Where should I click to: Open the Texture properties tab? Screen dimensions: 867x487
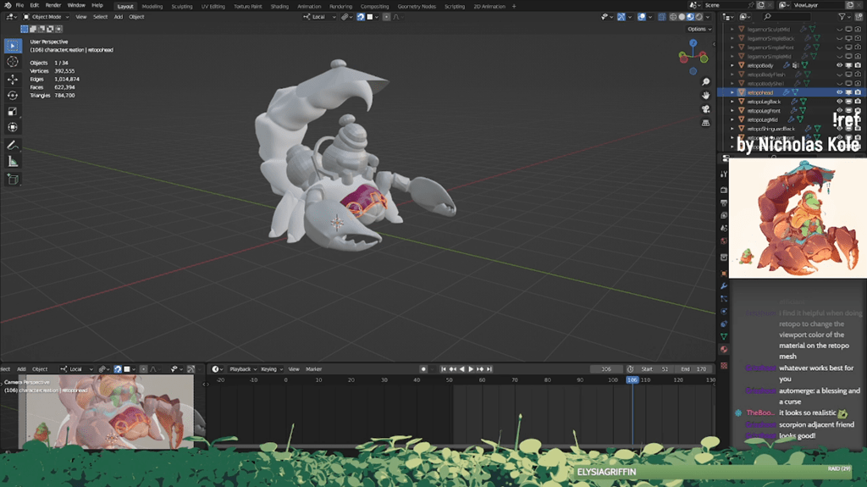[724, 365]
